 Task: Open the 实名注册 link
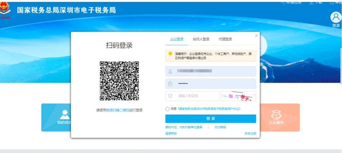pos(250,133)
